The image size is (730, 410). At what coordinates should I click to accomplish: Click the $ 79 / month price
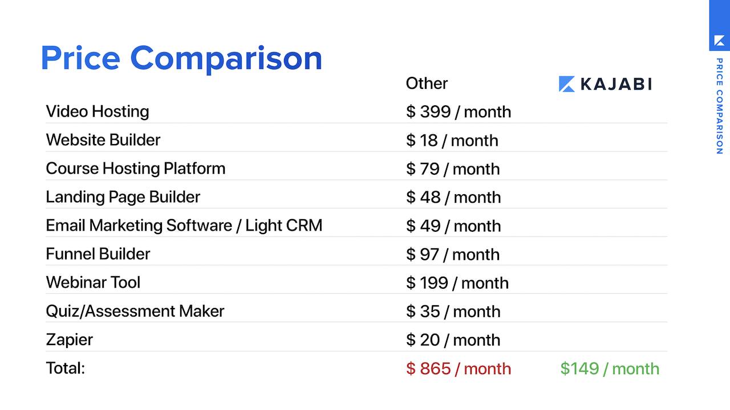pos(453,169)
